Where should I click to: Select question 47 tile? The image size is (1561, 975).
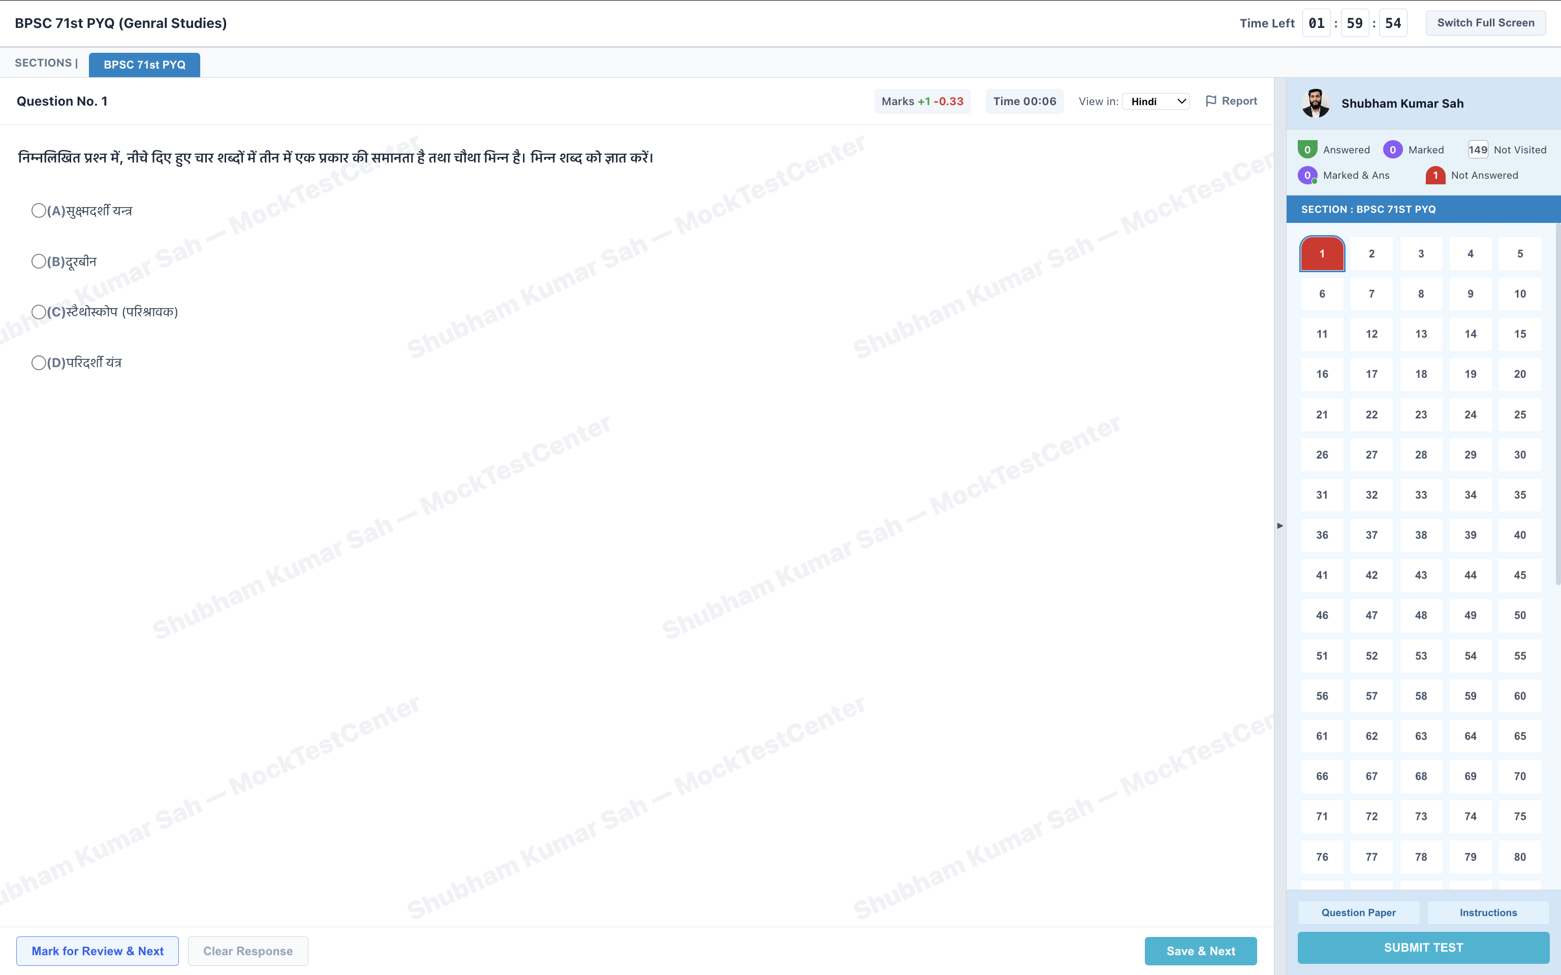[1371, 615]
